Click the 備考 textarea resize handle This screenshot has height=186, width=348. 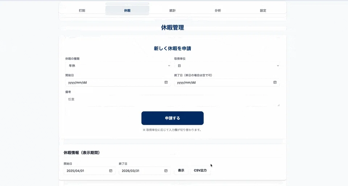click(x=278, y=105)
